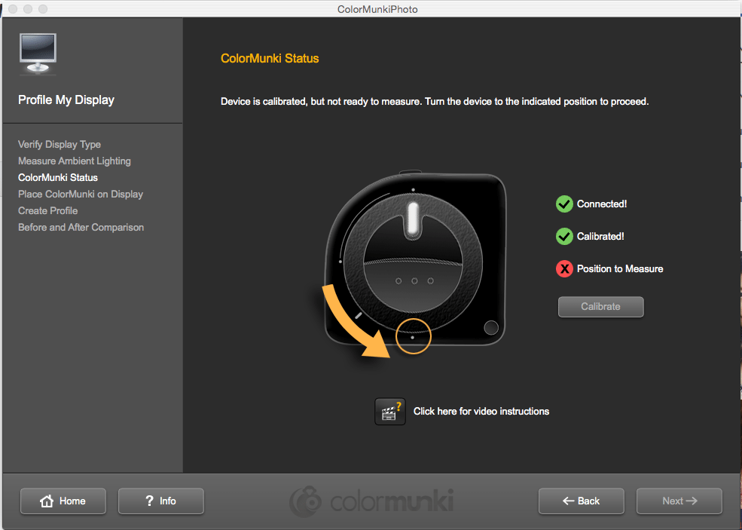
Task: Click the 'Device is calibrated' instruction message
Action: coord(435,101)
